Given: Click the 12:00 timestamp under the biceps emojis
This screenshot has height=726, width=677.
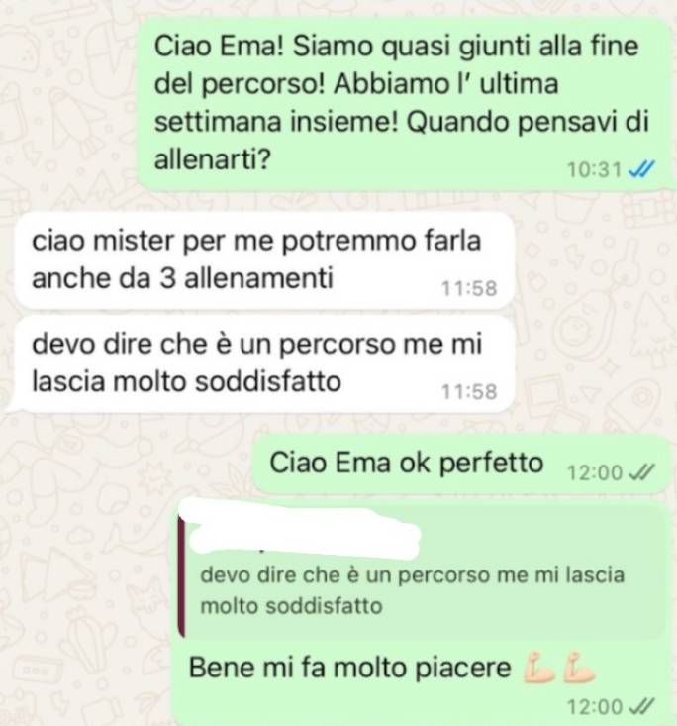Looking at the screenshot, I should pyautogui.click(x=596, y=707).
